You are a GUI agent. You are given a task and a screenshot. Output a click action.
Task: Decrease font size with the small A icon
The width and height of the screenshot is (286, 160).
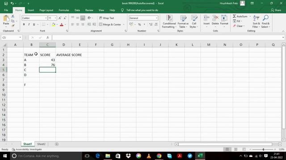[x=65, y=18]
